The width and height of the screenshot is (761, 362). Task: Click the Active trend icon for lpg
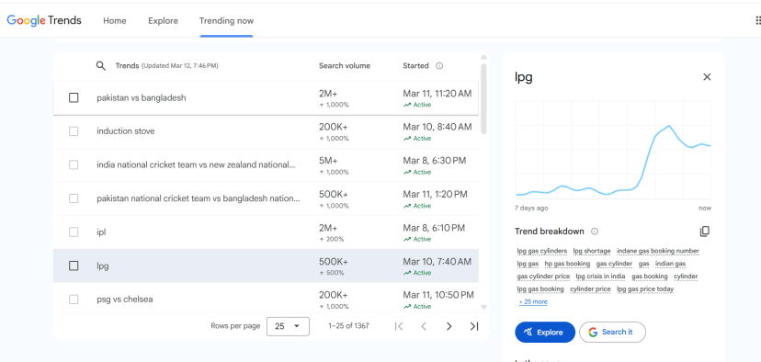pyautogui.click(x=407, y=273)
